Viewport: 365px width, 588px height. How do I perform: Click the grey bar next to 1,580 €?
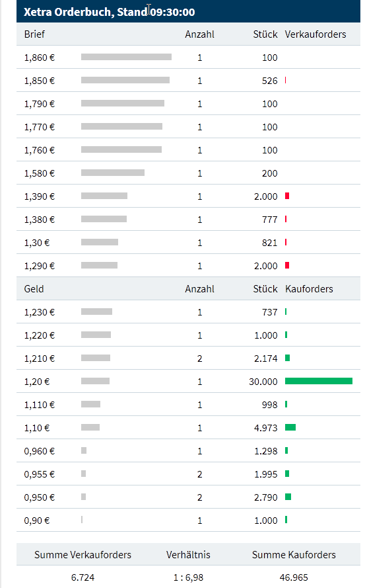(113, 173)
